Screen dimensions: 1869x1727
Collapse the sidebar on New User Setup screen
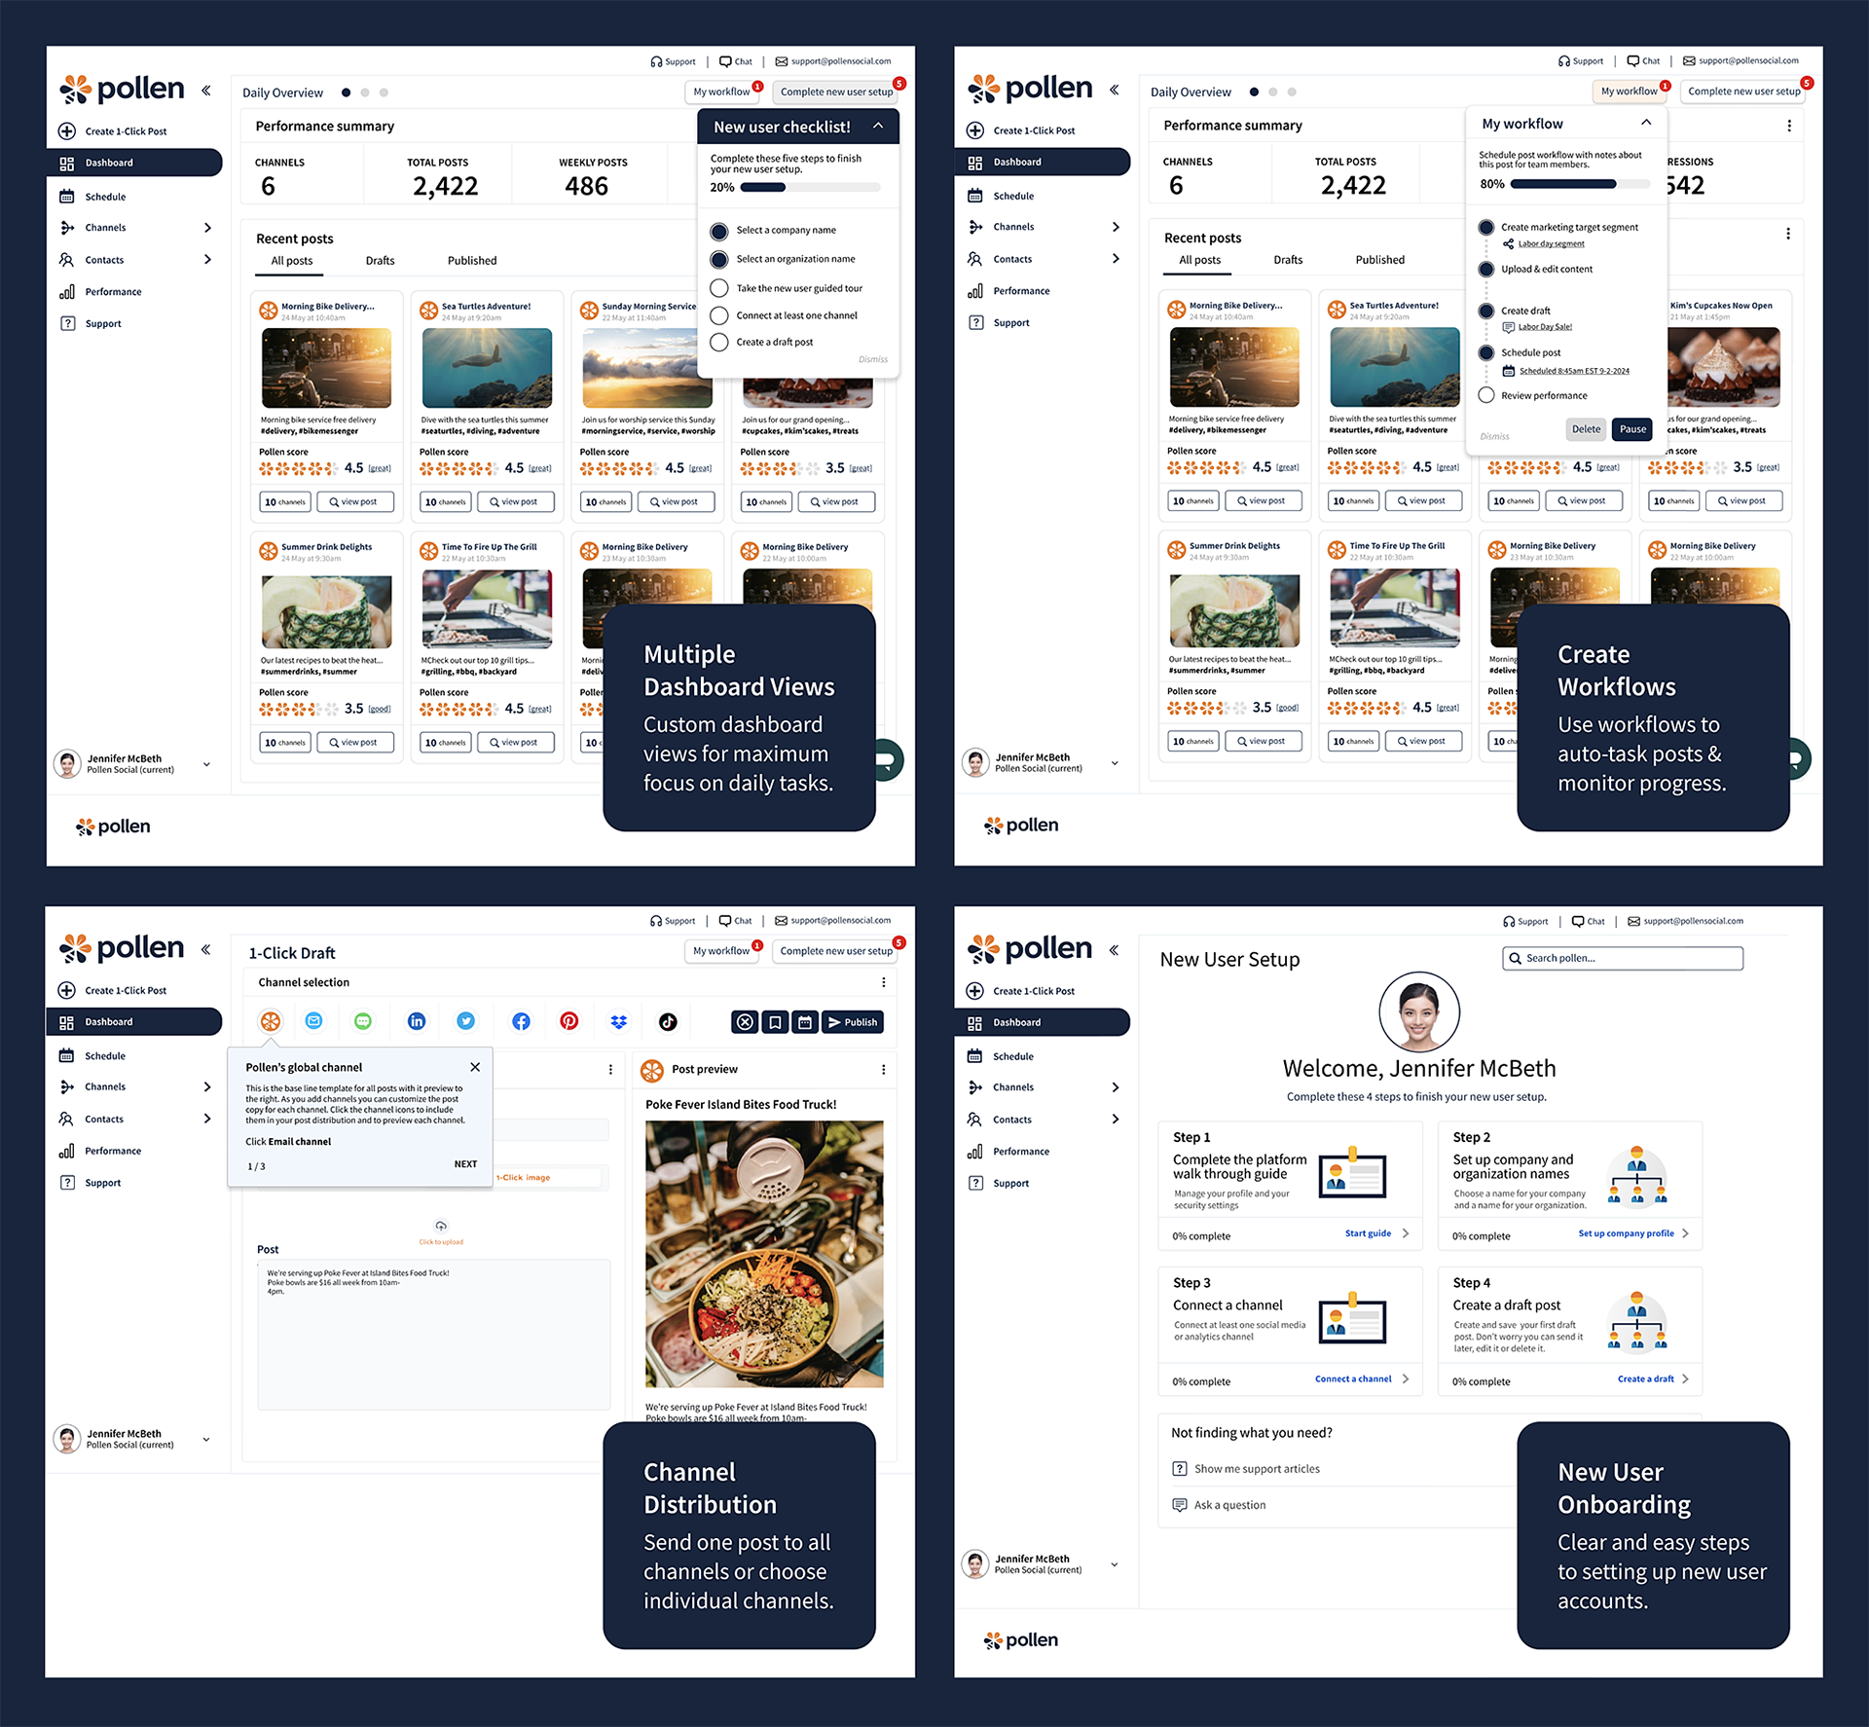(x=1114, y=949)
